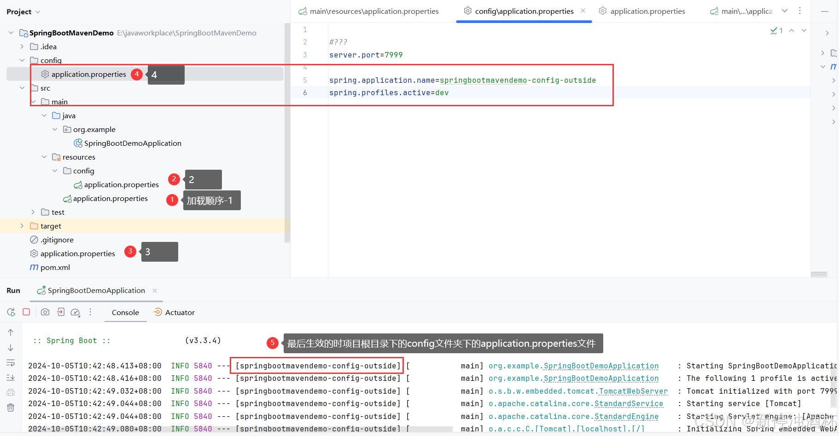This screenshot has width=839, height=436.
Task: Click the print icon in the console gutter
Action: click(11, 392)
